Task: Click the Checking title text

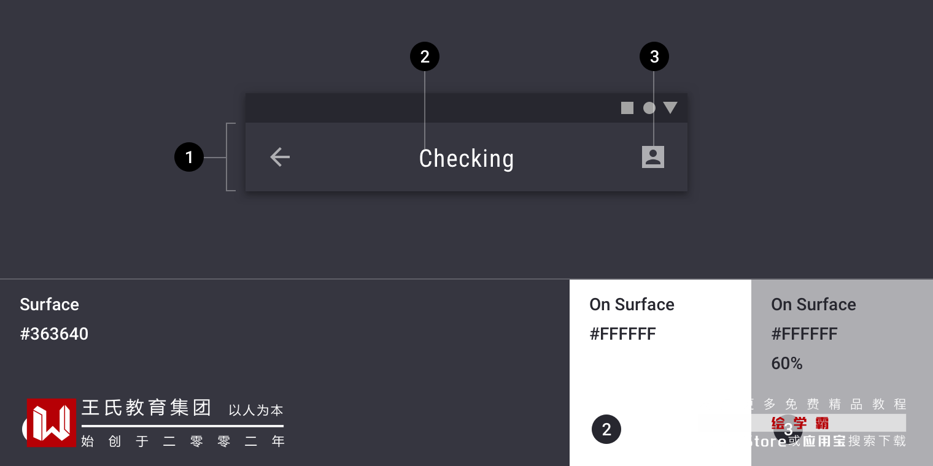Action: (466, 159)
